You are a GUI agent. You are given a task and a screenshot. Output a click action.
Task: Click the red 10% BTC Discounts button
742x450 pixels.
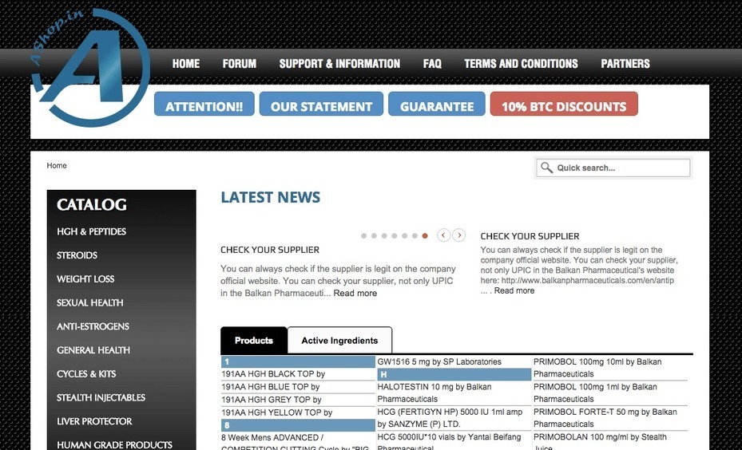click(x=564, y=105)
